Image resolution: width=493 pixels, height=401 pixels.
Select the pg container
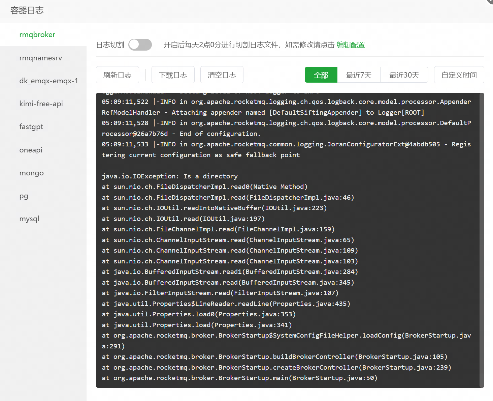(x=43, y=196)
